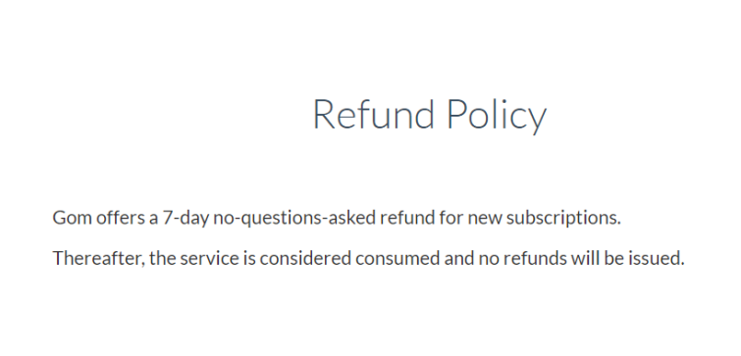This screenshot has width=741, height=356.
Task: Click the word Thereafter
Action: click(x=98, y=259)
